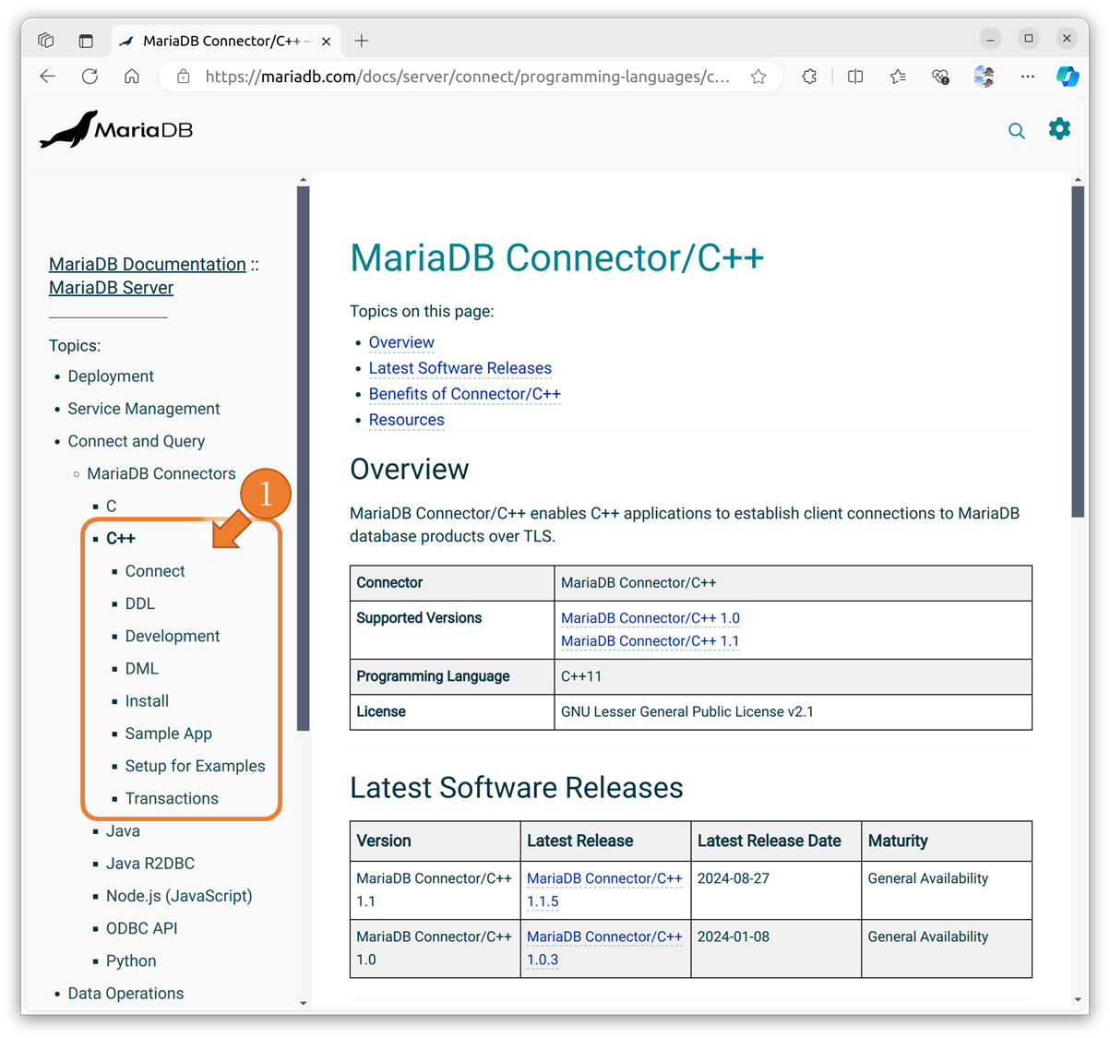Open the Transactions subtopic
Image resolution: width=1110 pixels, height=1038 pixels.
point(172,798)
